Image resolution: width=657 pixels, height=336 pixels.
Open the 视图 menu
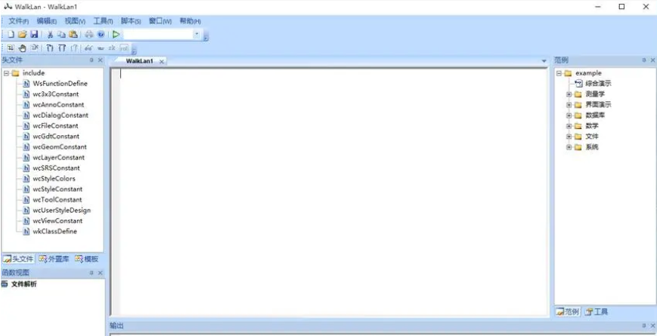click(75, 21)
